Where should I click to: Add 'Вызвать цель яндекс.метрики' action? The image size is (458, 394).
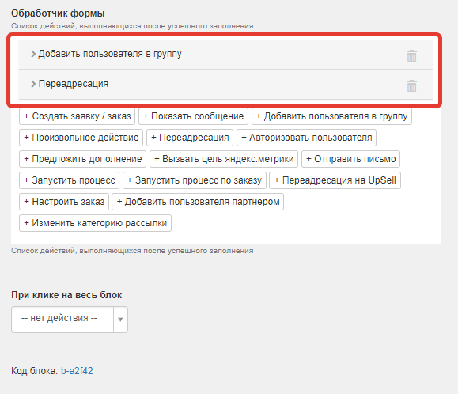224,159
